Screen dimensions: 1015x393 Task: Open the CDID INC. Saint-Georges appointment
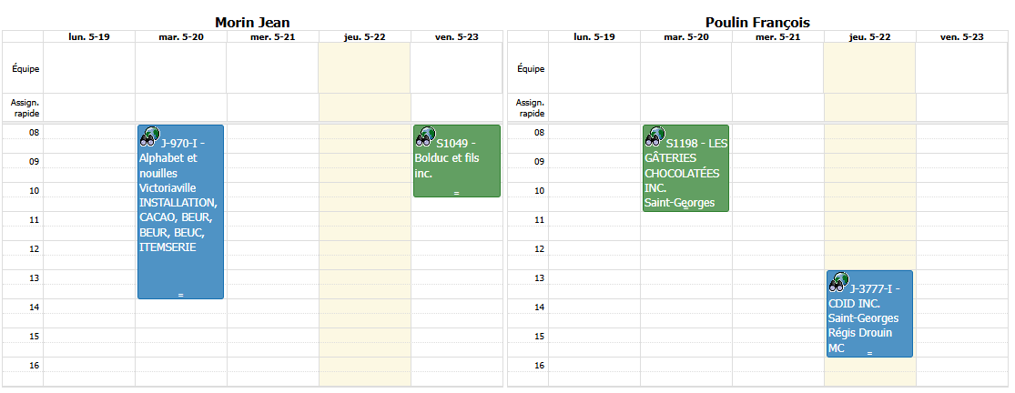(869, 314)
